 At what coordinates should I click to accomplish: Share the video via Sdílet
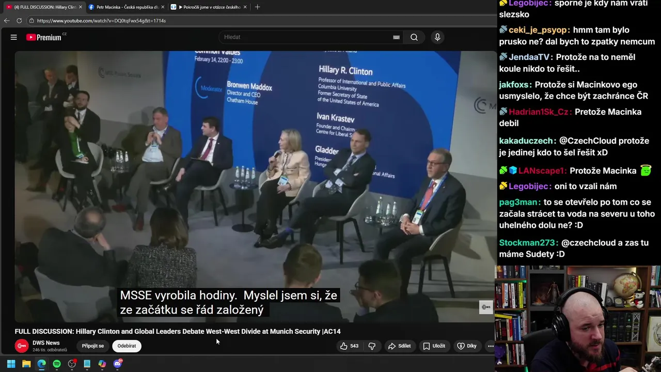click(399, 346)
